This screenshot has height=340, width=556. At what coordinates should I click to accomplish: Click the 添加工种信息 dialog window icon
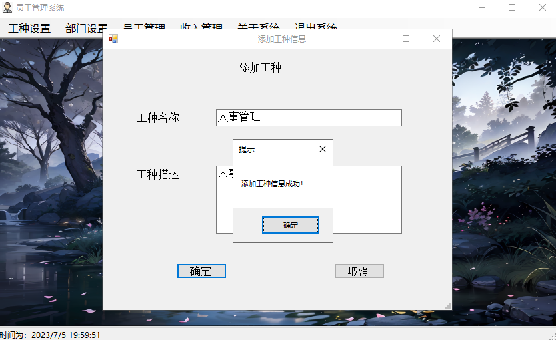[113, 39]
